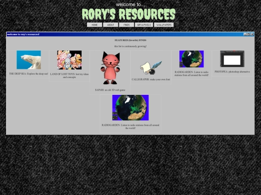Viewport: 261px width, 195px height.
Task: Select the GIFS & PIXELS nav button
Action: pos(144,25)
